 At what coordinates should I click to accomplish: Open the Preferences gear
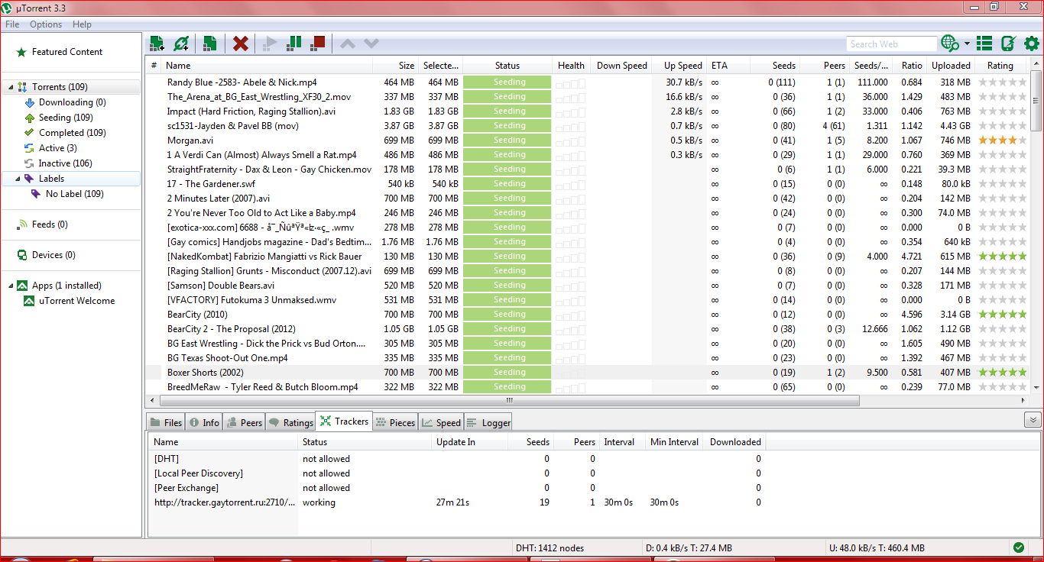pyautogui.click(x=1031, y=44)
